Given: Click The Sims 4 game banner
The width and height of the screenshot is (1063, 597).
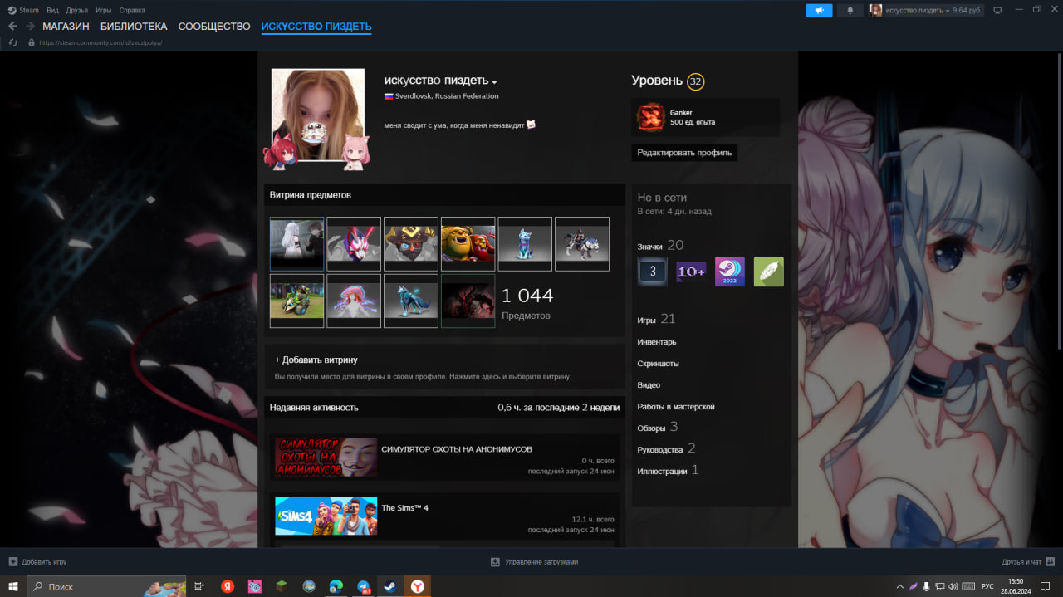Looking at the screenshot, I should (x=326, y=516).
